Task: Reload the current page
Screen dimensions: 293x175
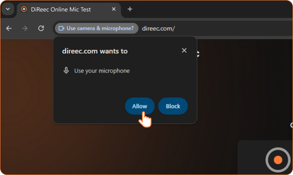Action: click(41, 28)
